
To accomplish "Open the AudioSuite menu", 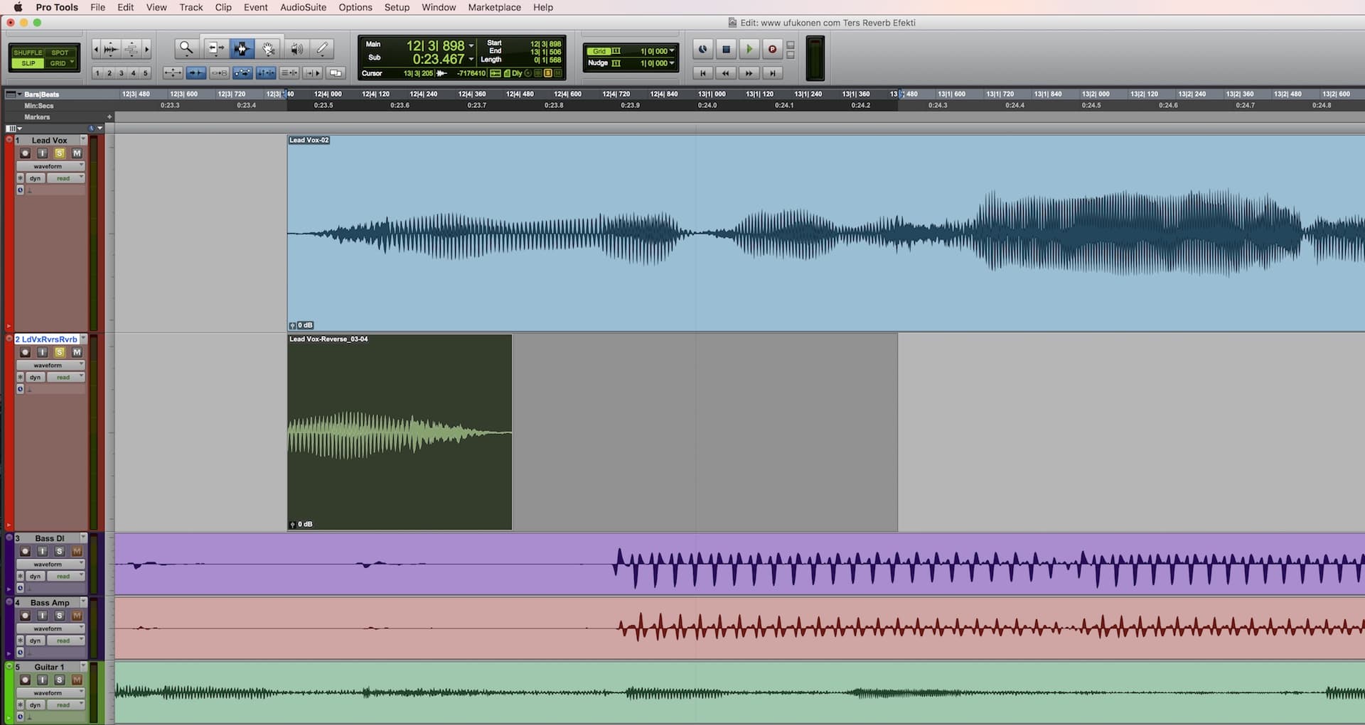I will click(303, 7).
